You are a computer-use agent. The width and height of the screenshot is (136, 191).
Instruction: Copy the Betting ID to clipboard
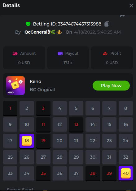point(107,24)
